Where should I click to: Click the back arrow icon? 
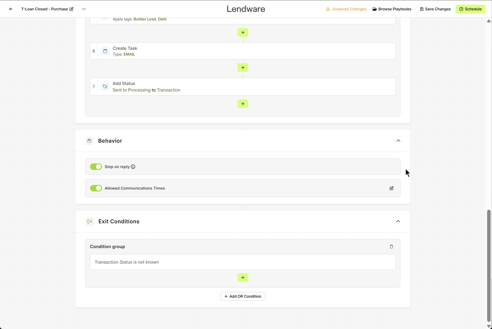coord(11,9)
